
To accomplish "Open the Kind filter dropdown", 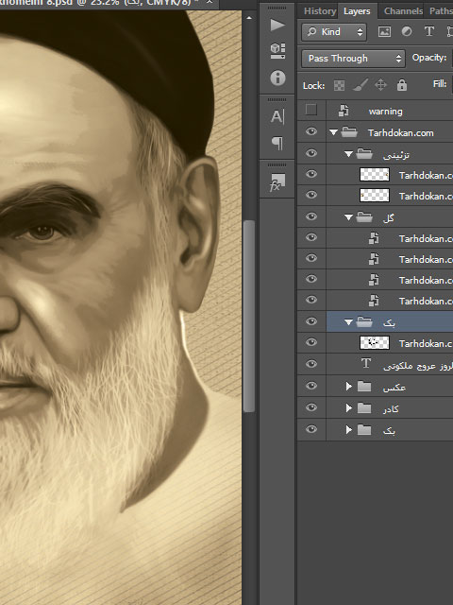I will click(334, 31).
